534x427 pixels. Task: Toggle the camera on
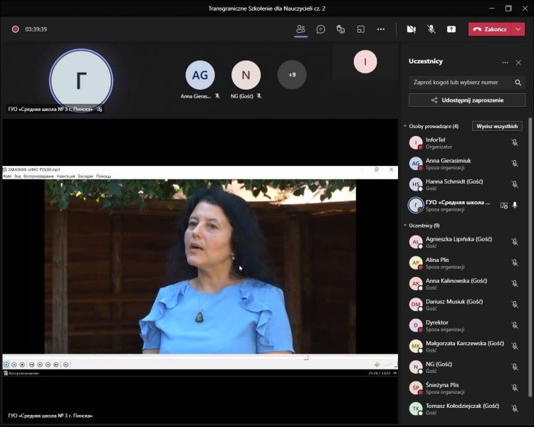(411, 29)
